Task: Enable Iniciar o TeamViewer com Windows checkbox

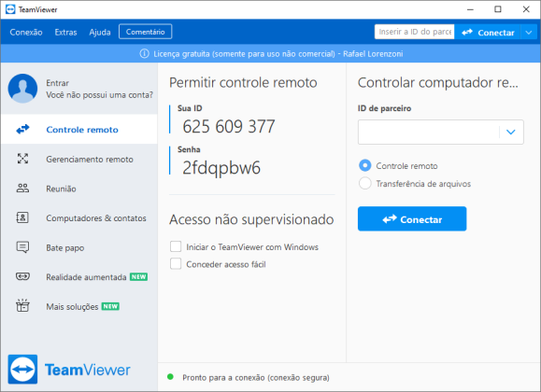Action: [176, 246]
